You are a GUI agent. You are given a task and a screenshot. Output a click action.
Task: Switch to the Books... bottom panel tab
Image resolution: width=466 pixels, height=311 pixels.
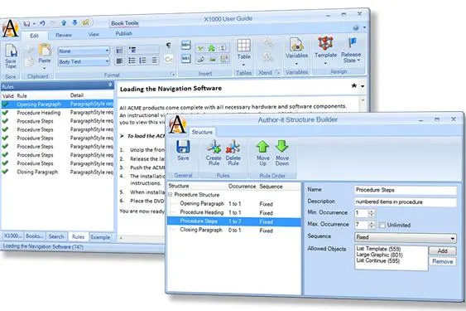coord(35,236)
